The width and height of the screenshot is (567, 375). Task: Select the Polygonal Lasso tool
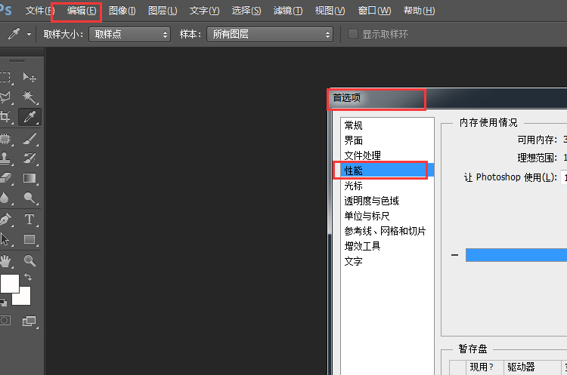(5, 97)
